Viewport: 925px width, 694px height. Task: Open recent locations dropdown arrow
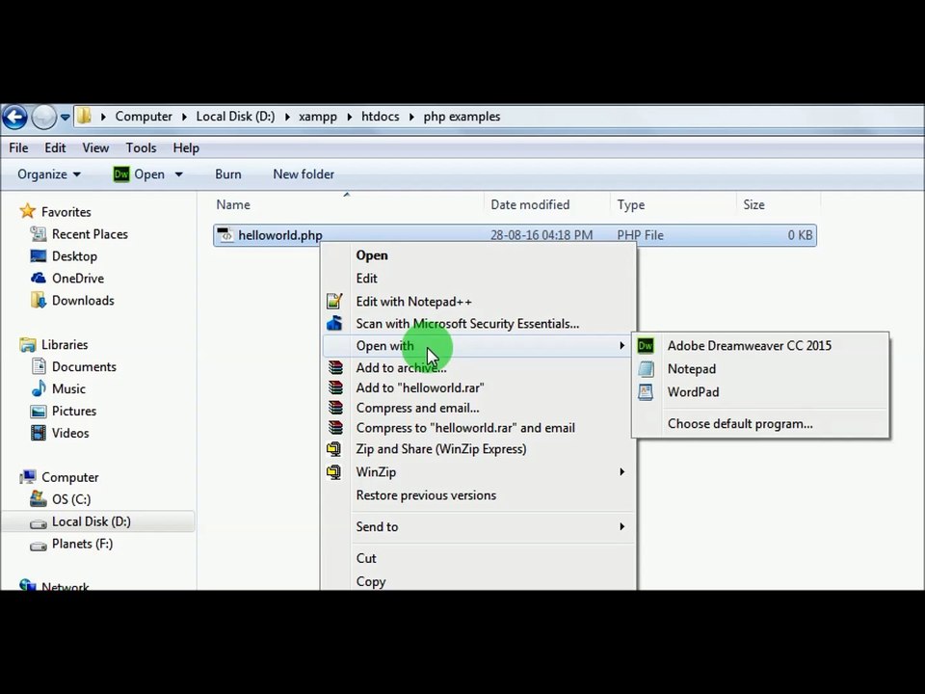65,117
